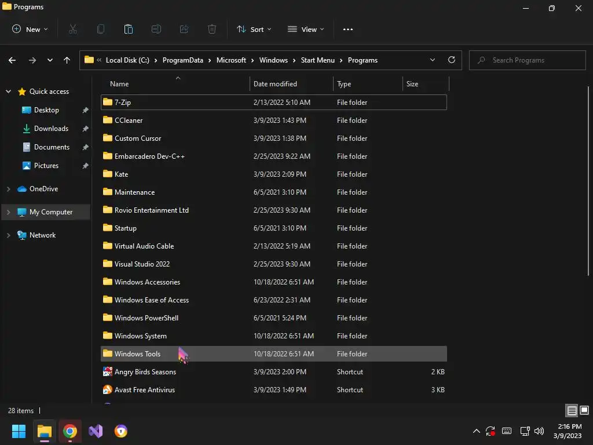Go forward with the Forward arrow

click(x=32, y=60)
